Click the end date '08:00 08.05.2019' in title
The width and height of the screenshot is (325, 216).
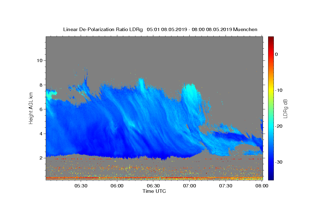pyautogui.click(x=212, y=29)
